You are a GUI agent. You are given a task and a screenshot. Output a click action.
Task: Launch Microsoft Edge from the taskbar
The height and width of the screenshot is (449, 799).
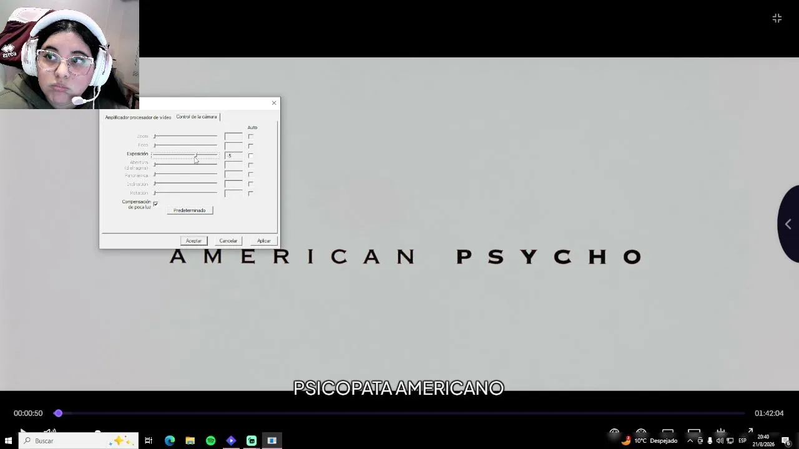point(170,441)
